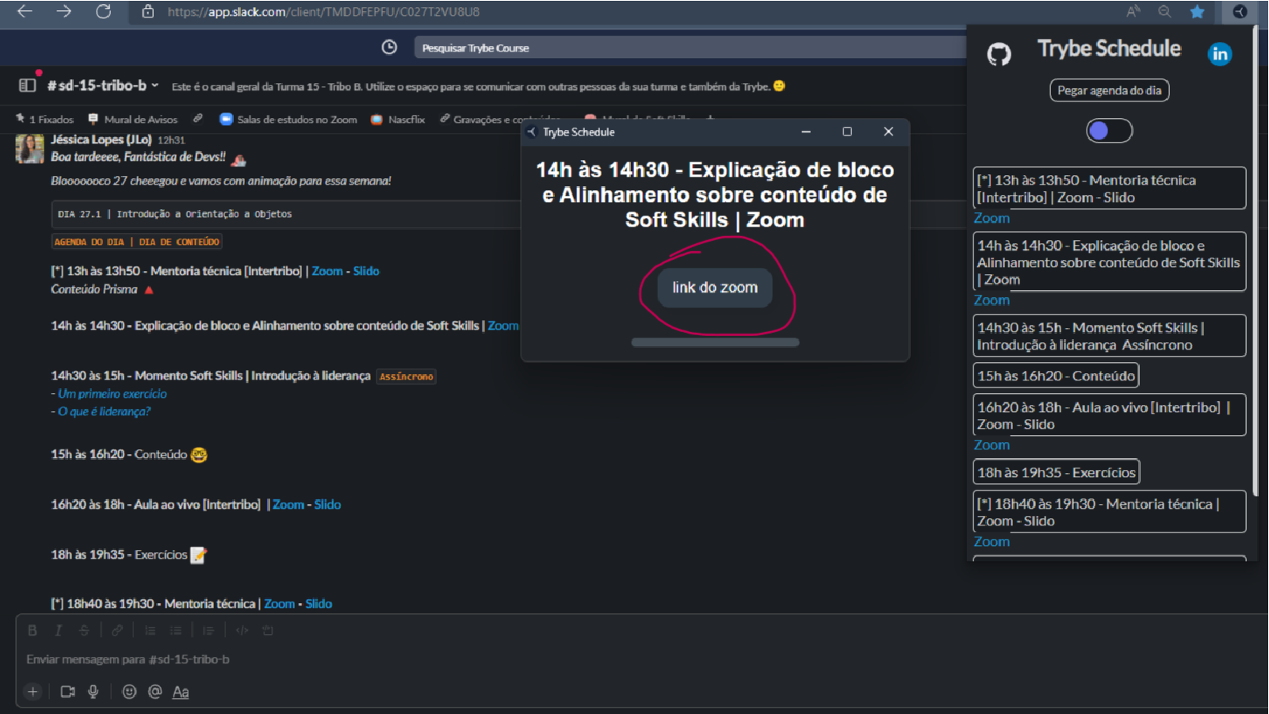Open Gravações e conteúdos bookmark
The image size is (1269, 714).
(x=500, y=120)
